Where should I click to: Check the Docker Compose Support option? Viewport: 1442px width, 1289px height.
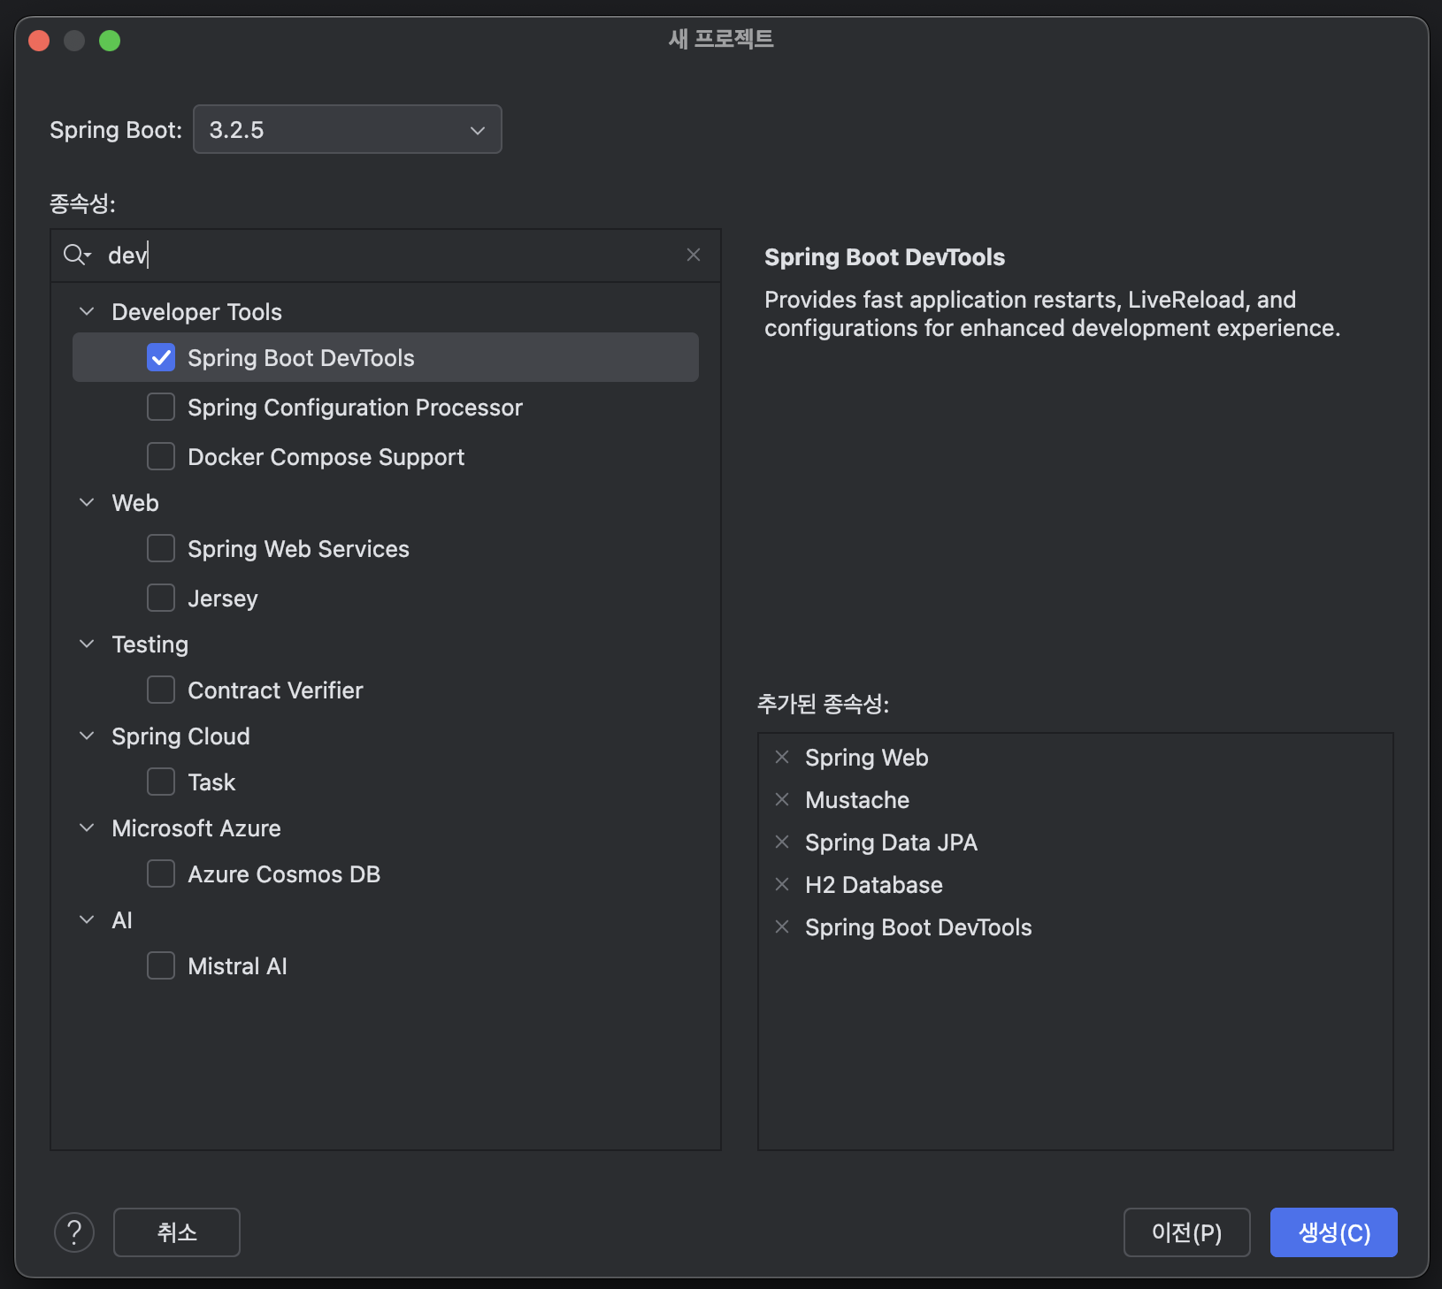pyautogui.click(x=161, y=456)
